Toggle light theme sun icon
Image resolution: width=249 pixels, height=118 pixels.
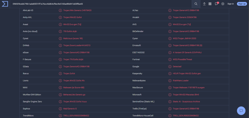[223, 4]
